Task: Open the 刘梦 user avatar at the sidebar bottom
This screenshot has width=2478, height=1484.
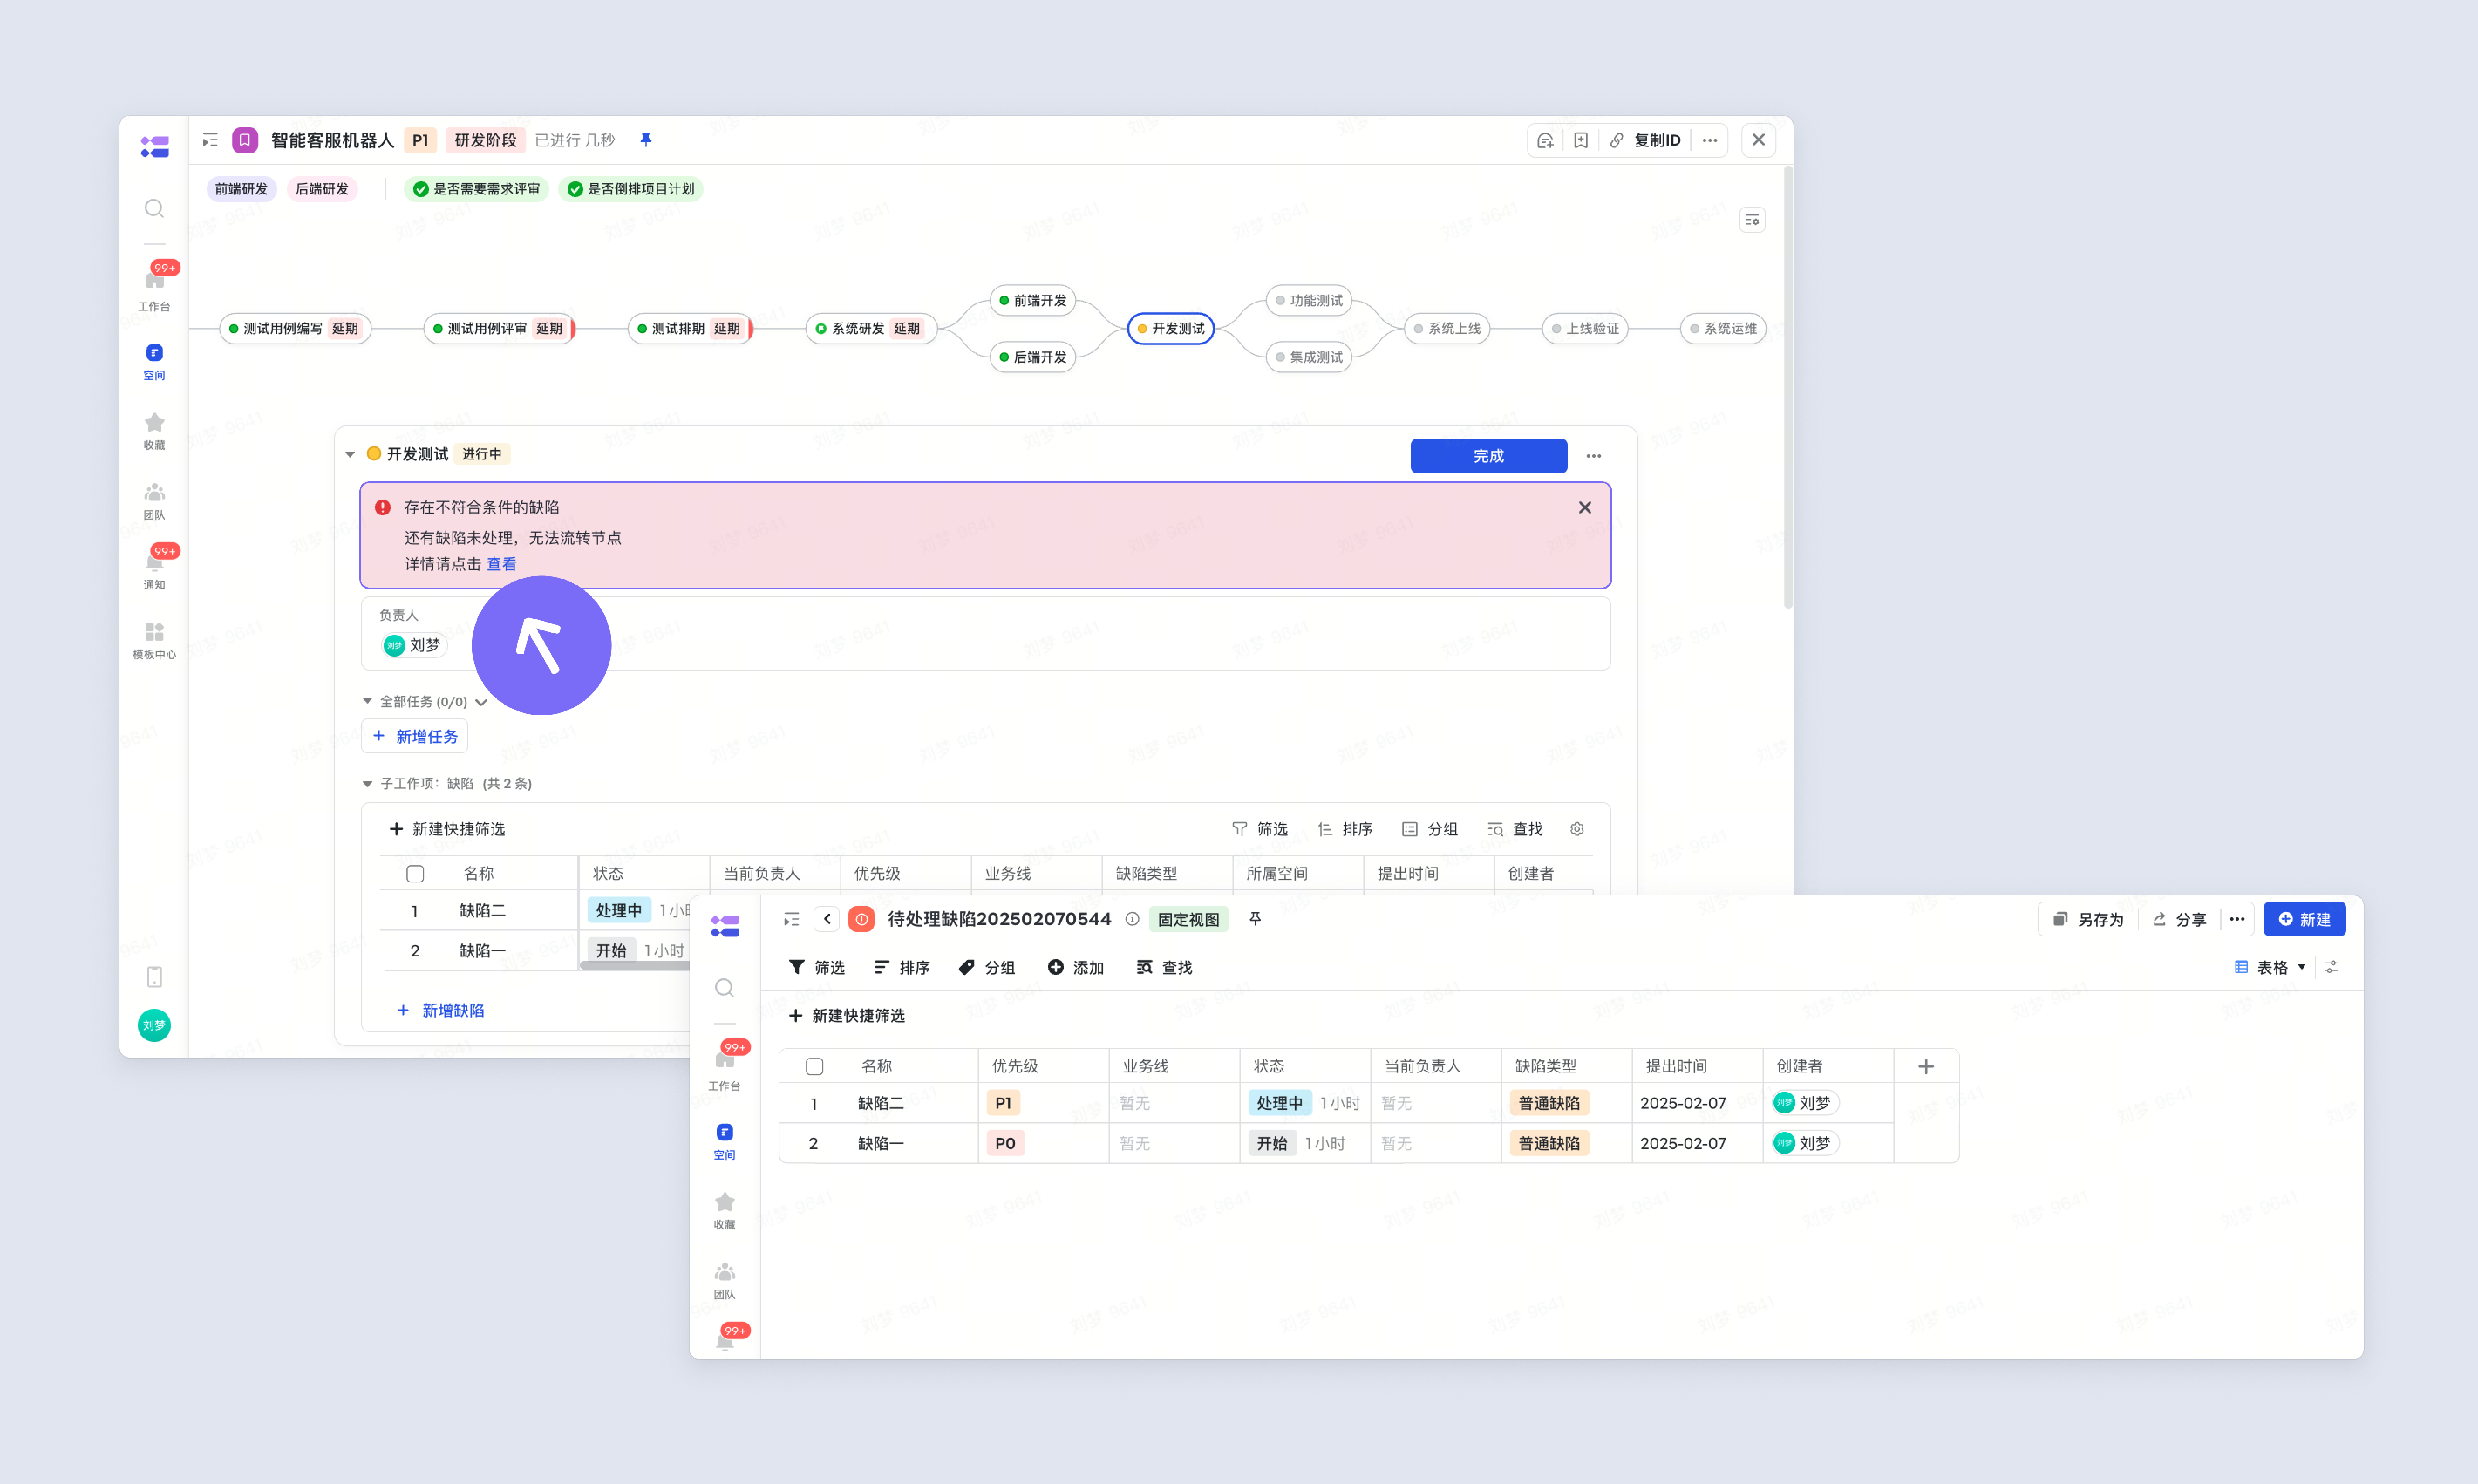Action: click(x=154, y=1025)
